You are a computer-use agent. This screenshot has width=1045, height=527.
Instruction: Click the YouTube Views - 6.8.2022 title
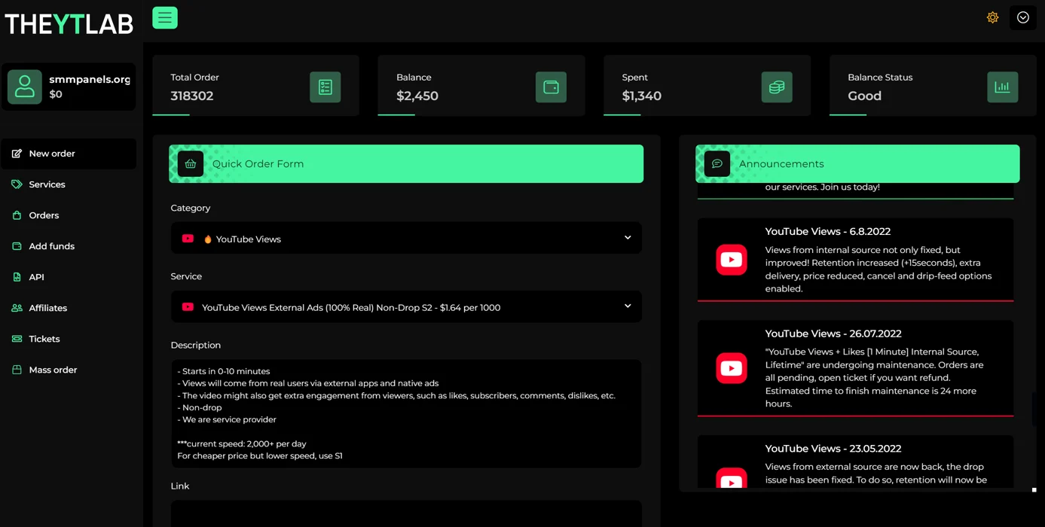[x=828, y=232]
